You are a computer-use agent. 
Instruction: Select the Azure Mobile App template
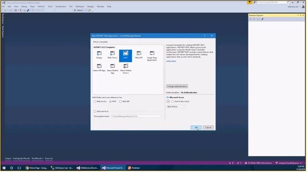[112, 69]
